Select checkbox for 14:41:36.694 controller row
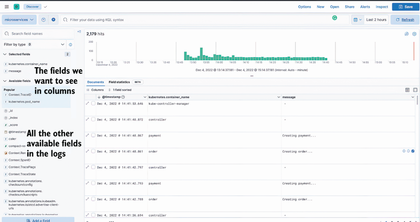Screen dimensions: 420x222 (93, 215)
